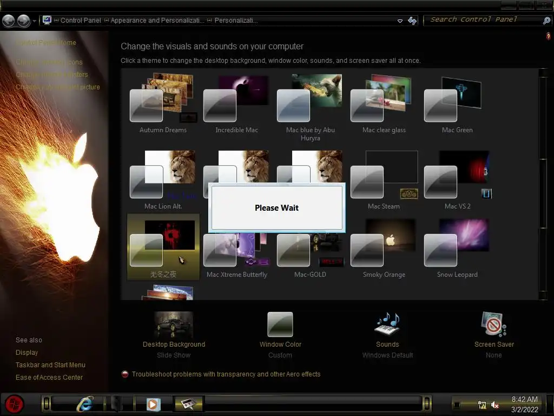Select the Incredible Mac theme
This screenshot has width=554, height=416.
tap(236, 103)
